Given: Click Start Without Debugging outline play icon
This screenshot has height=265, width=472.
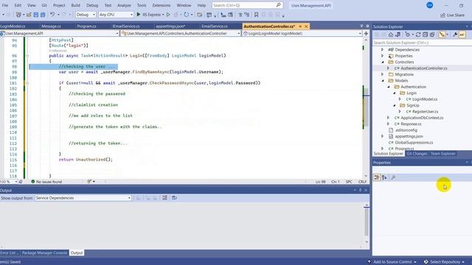Looking at the screenshot, I should click(x=168, y=15).
